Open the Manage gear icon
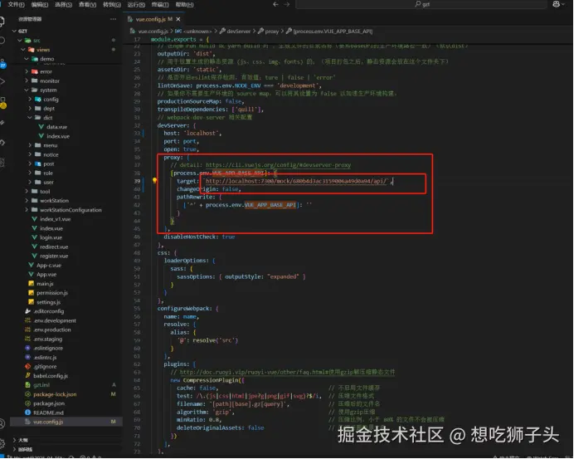 pyautogui.click(x=2, y=443)
